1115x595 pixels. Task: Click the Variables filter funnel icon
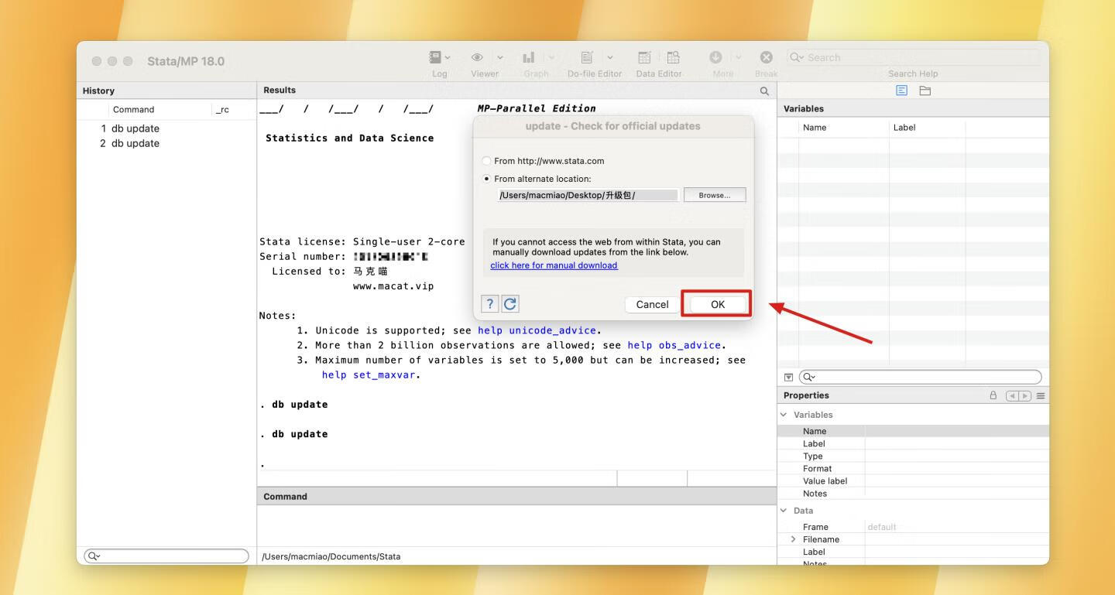[788, 378]
